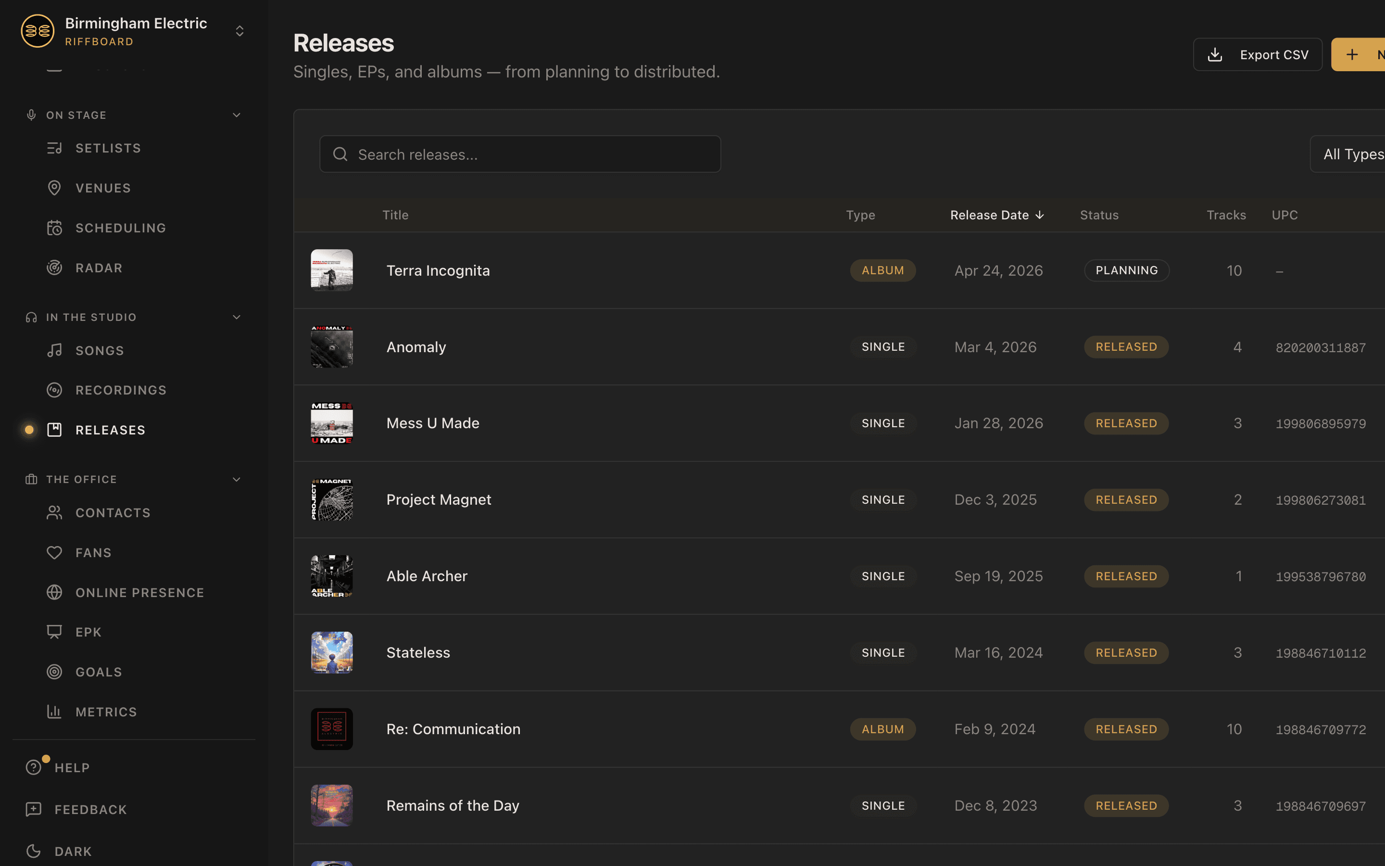Open the Terra Incognita release
This screenshot has height=866, width=1385.
[x=439, y=270]
